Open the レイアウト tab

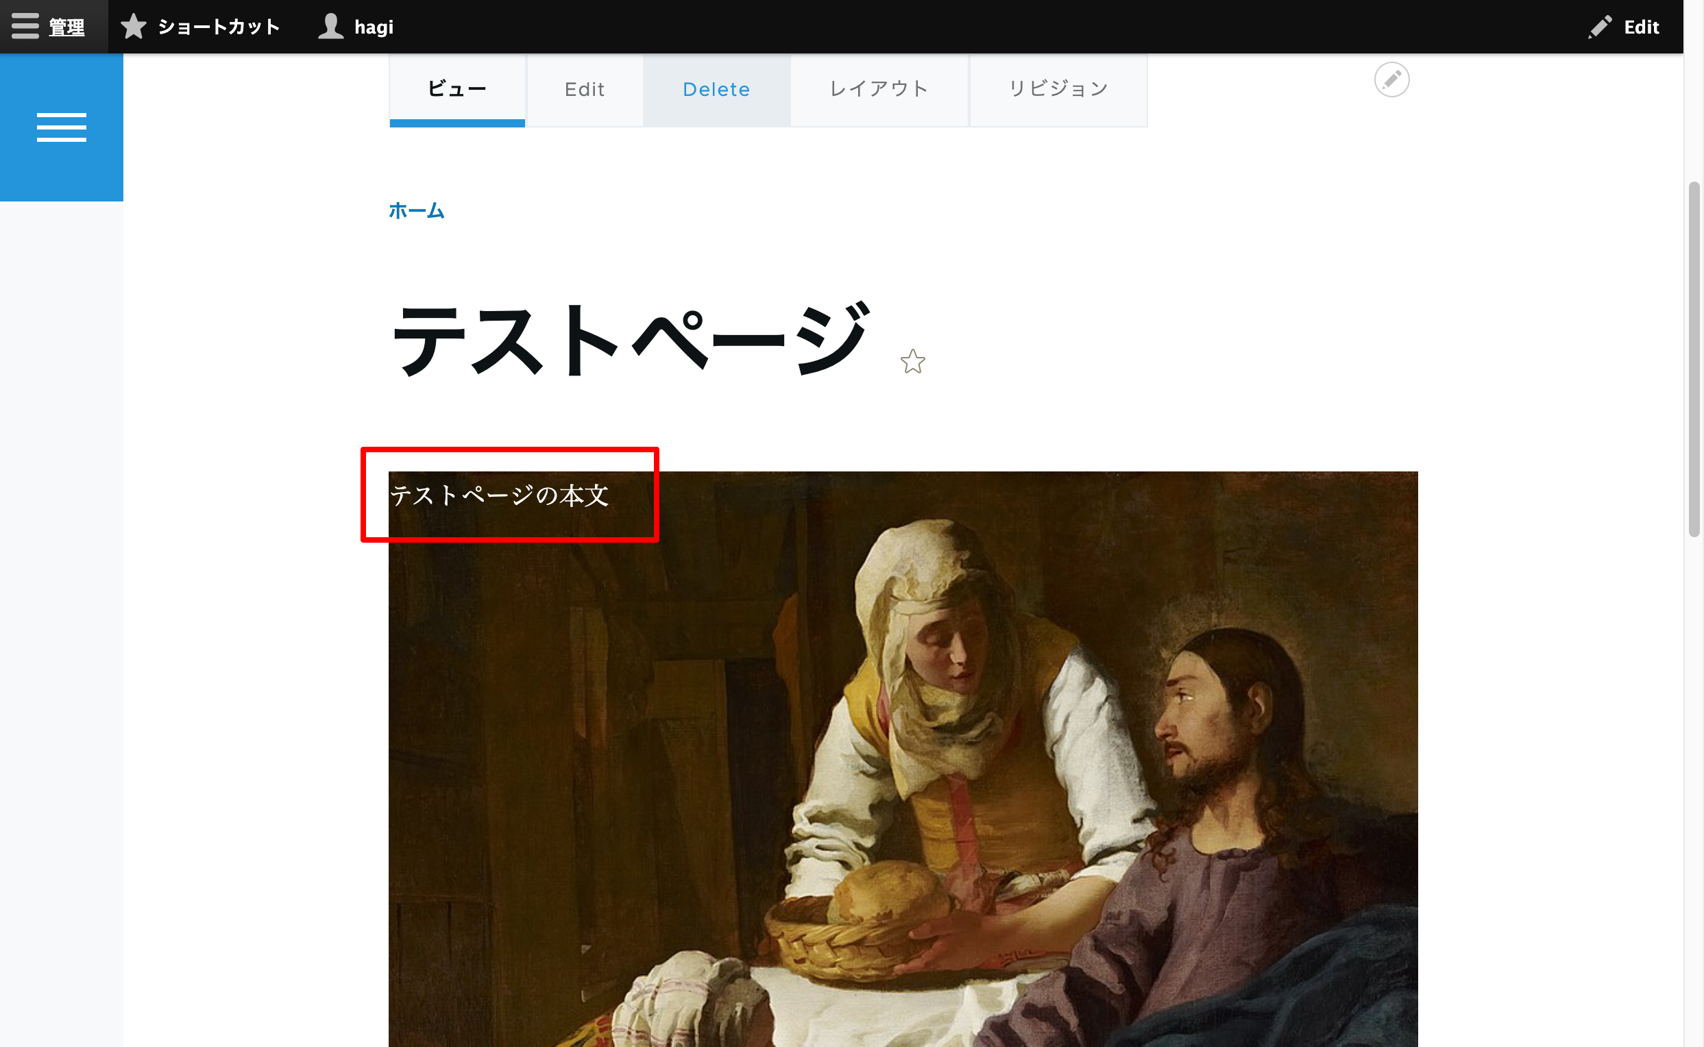click(x=879, y=90)
